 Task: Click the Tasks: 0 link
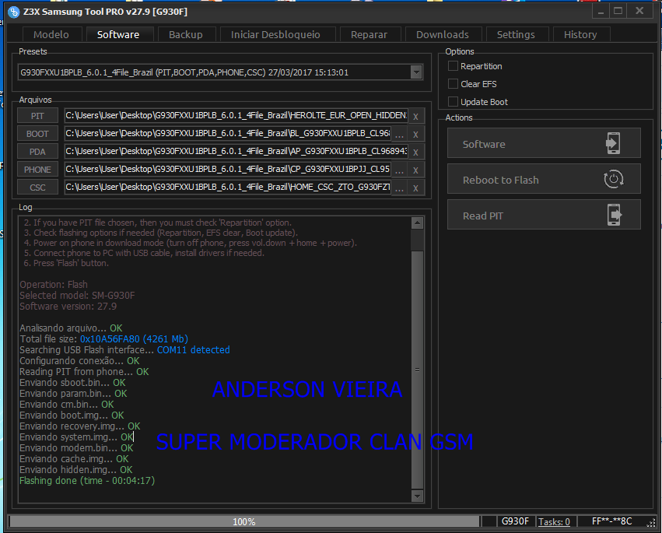554,521
